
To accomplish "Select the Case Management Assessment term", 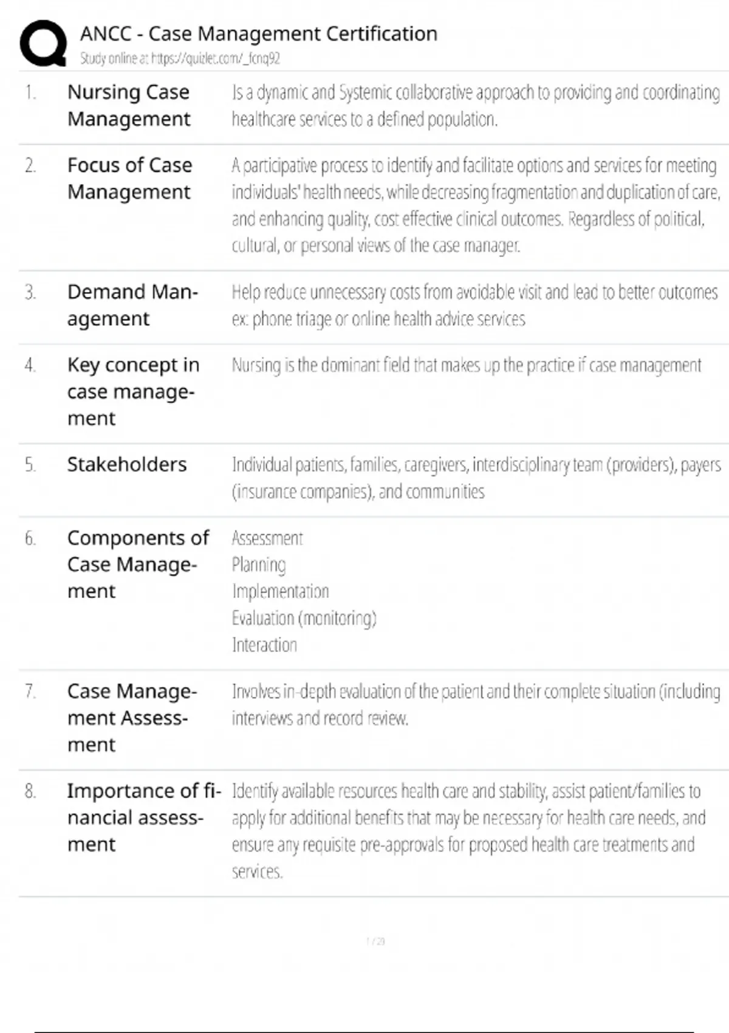I will tap(132, 718).
